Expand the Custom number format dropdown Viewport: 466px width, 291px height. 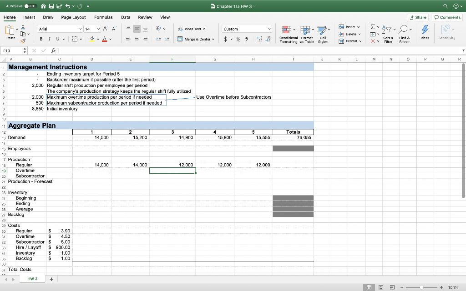[269, 29]
